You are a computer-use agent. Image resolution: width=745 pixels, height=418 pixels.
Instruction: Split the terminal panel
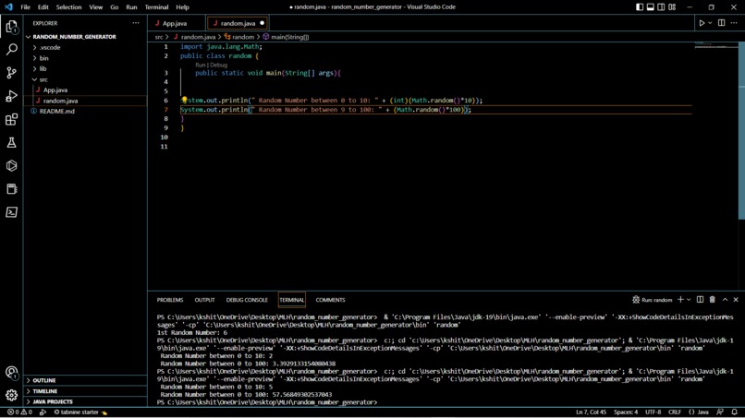700,299
